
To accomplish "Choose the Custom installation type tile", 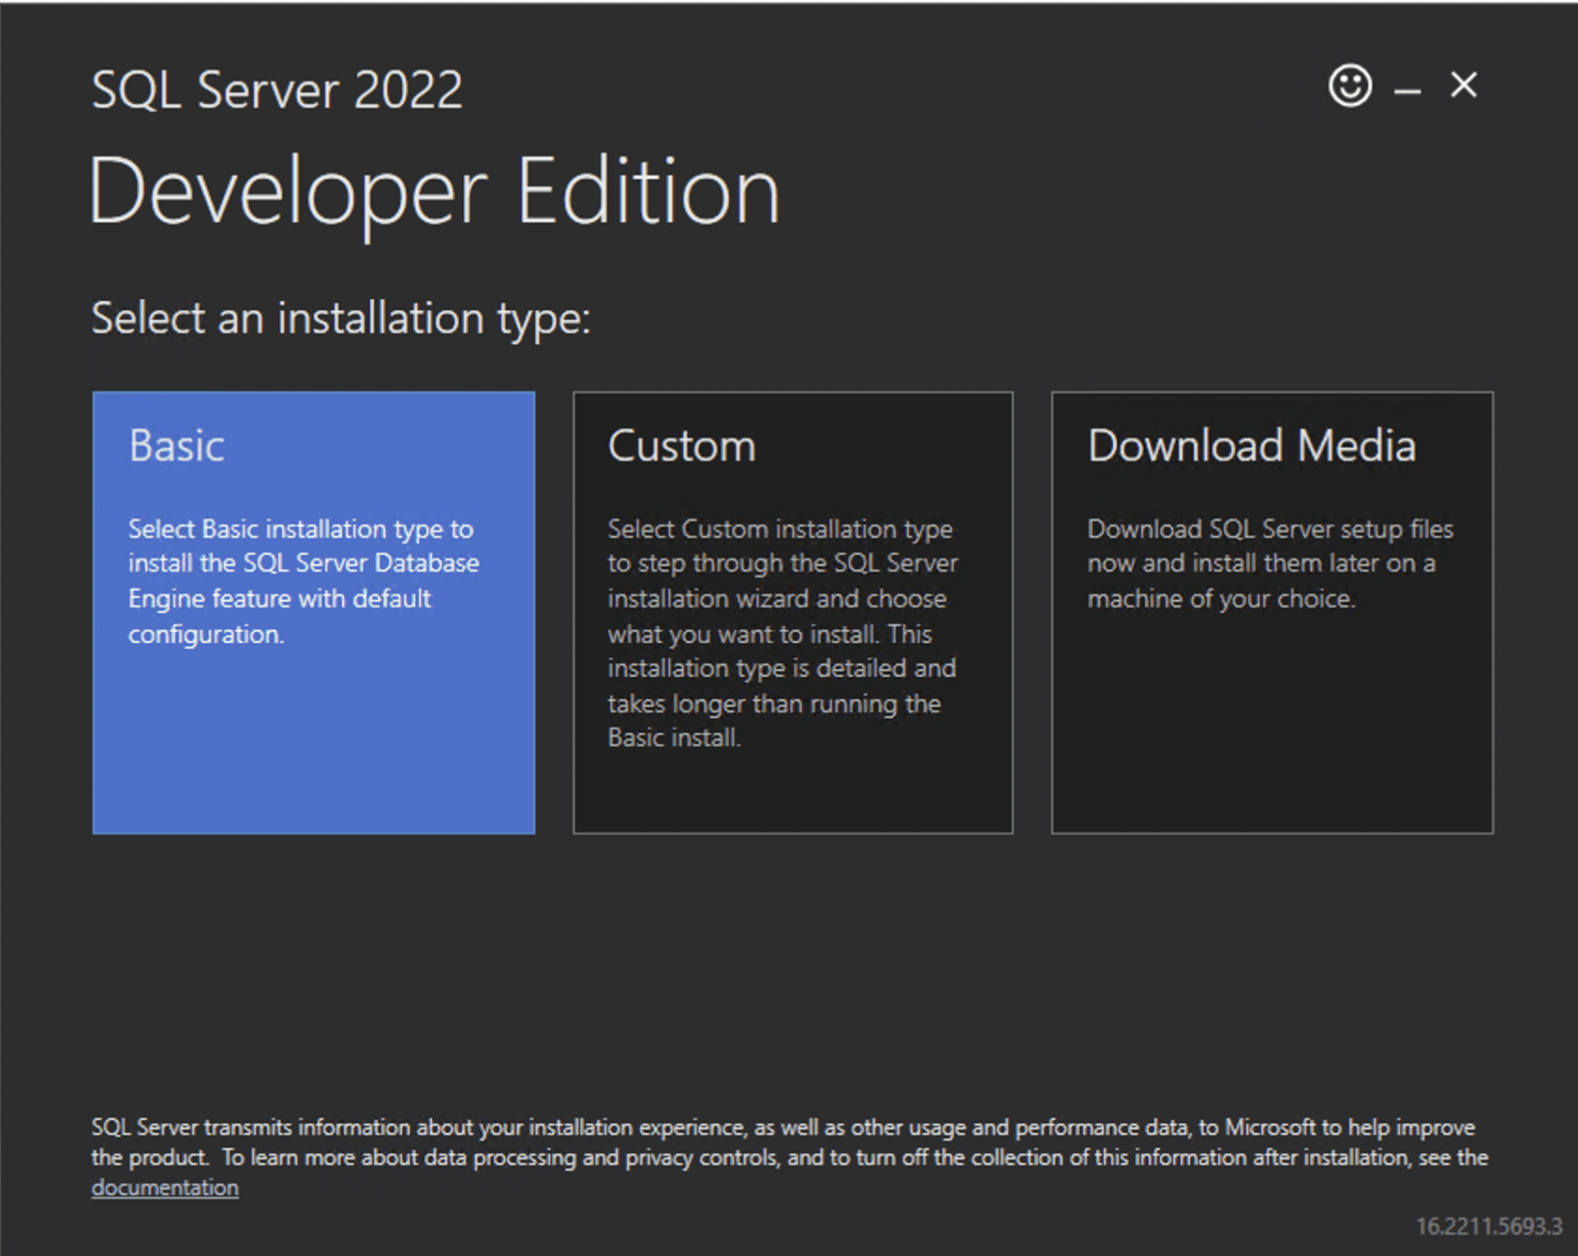I will [x=793, y=612].
